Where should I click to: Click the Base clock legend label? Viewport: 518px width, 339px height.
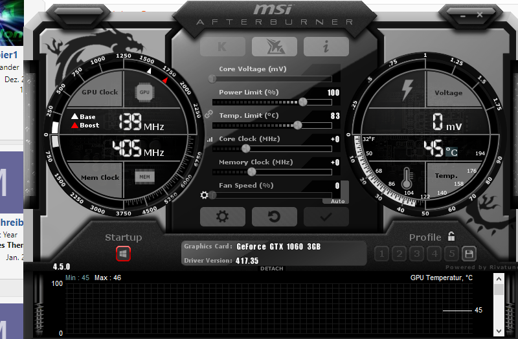[84, 116]
